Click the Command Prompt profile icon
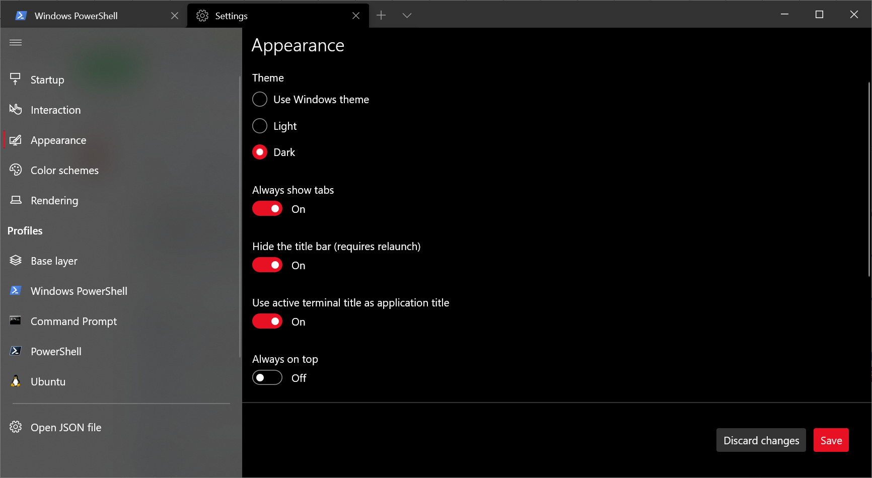 [16, 321]
